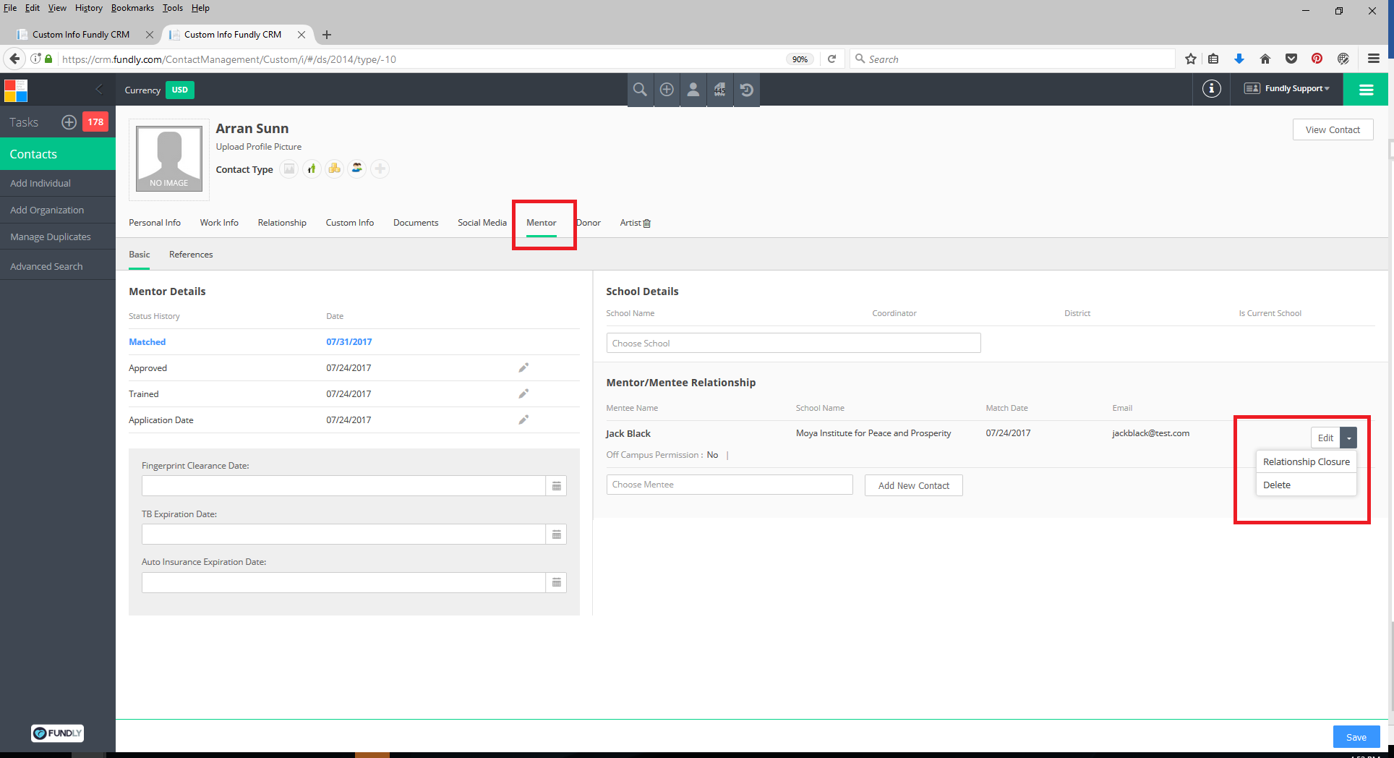Click the Pocket icon in browser toolbar
This screenshot has height=758, width=1394.
tap(1291, 59)
